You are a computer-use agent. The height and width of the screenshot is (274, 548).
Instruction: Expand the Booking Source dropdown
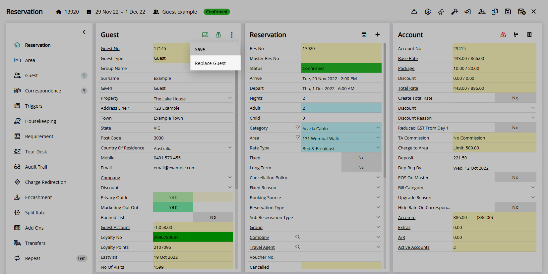tap(378, 197)
